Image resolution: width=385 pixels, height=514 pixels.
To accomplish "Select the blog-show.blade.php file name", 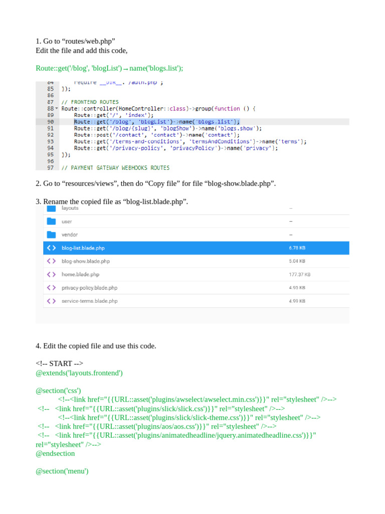I will pyautogui.click(x=86, y=261).
